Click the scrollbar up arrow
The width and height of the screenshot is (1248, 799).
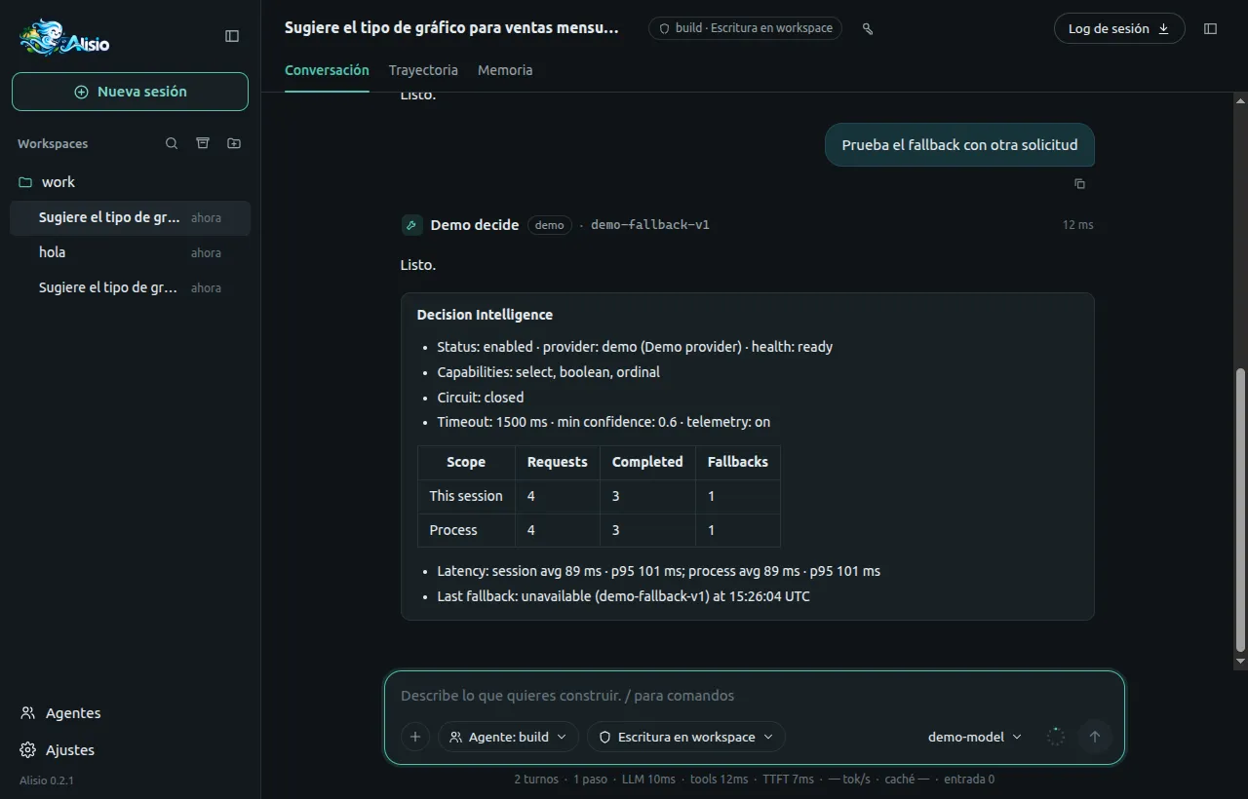[1240, 99]
